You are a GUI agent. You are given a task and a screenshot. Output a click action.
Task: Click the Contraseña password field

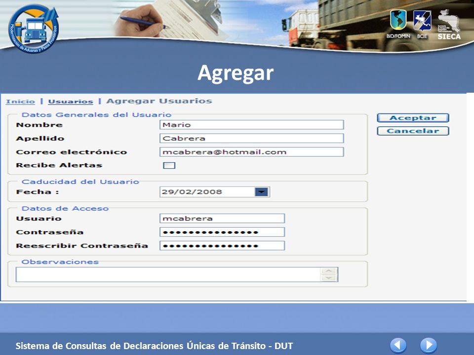click(222, 232)
